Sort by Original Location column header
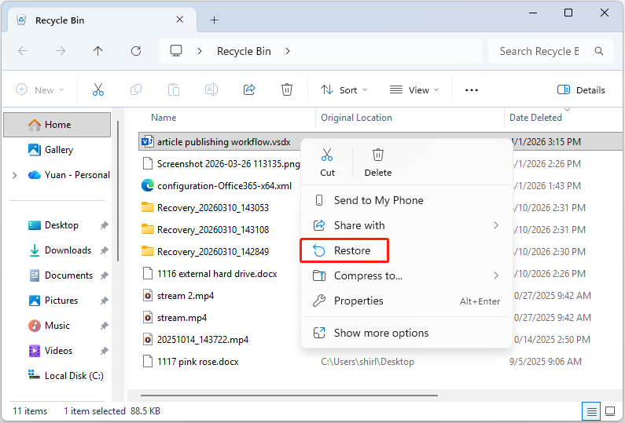Viewport: 625px width, 423px height. pyautogui.click(x=356, y=118)
